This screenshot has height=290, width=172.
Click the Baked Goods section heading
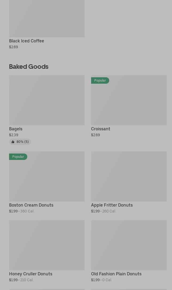pyautogui.click(x=29, y=66)
